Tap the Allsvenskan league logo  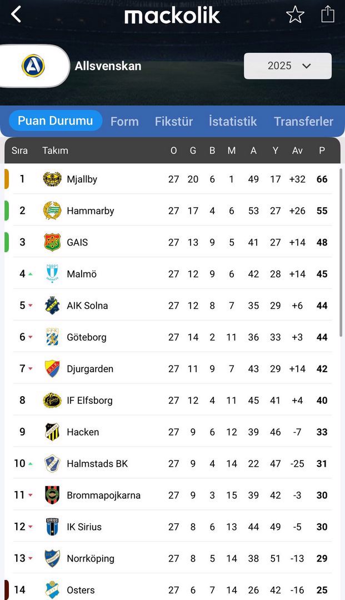33,66
